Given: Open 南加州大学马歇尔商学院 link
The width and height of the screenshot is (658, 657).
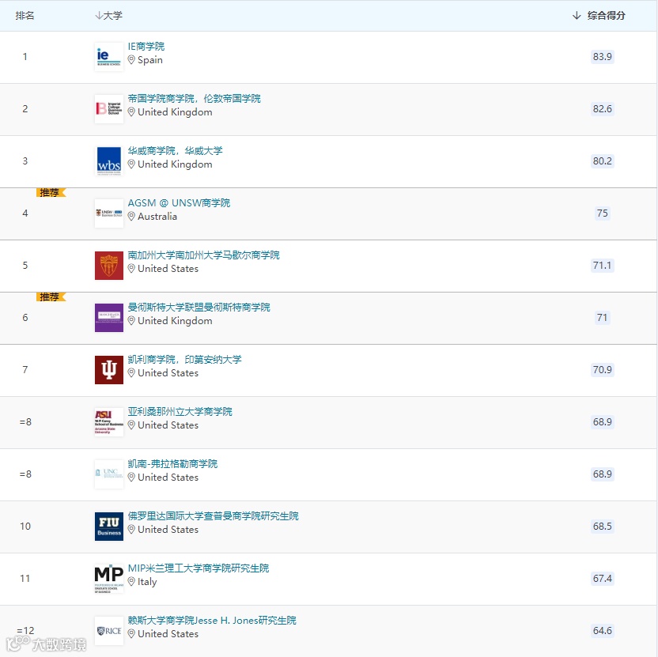Looking at the screenshot, I should tap(203, 255).
